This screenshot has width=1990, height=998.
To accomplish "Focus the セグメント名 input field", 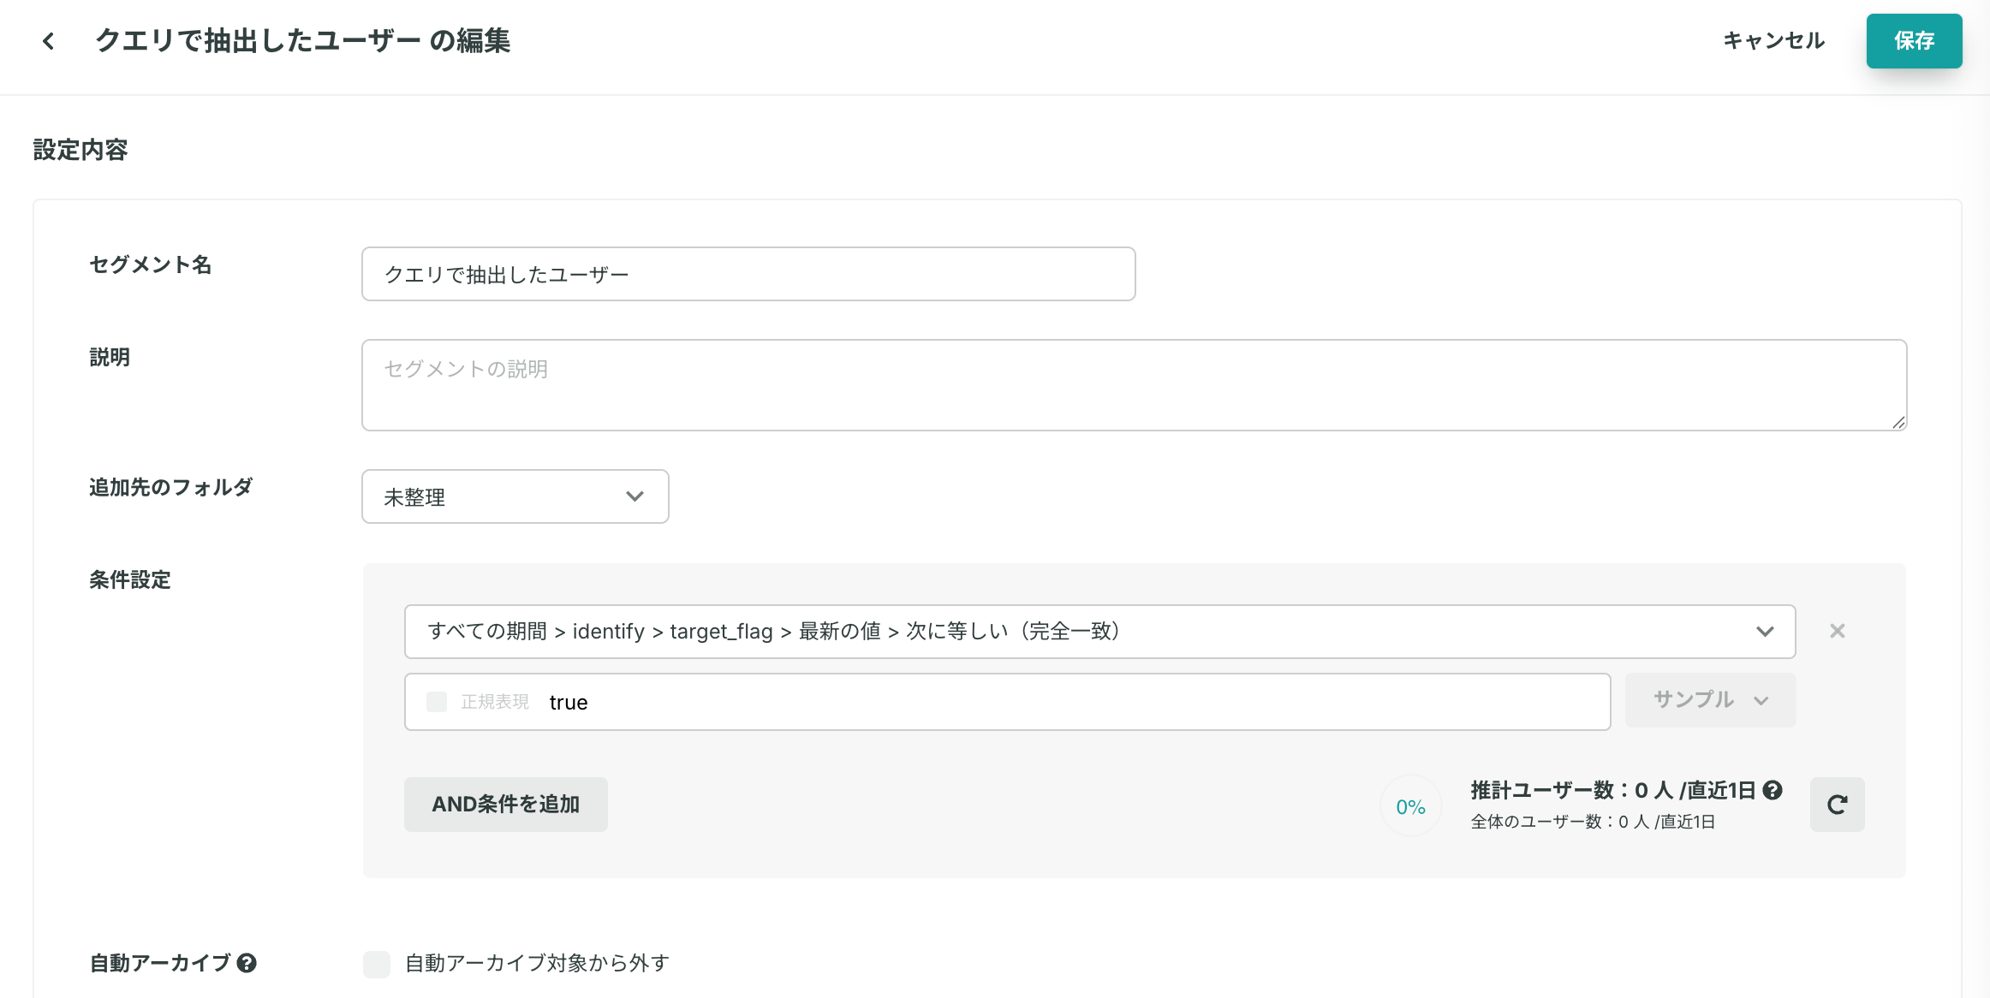I will (x=748, y=274).
